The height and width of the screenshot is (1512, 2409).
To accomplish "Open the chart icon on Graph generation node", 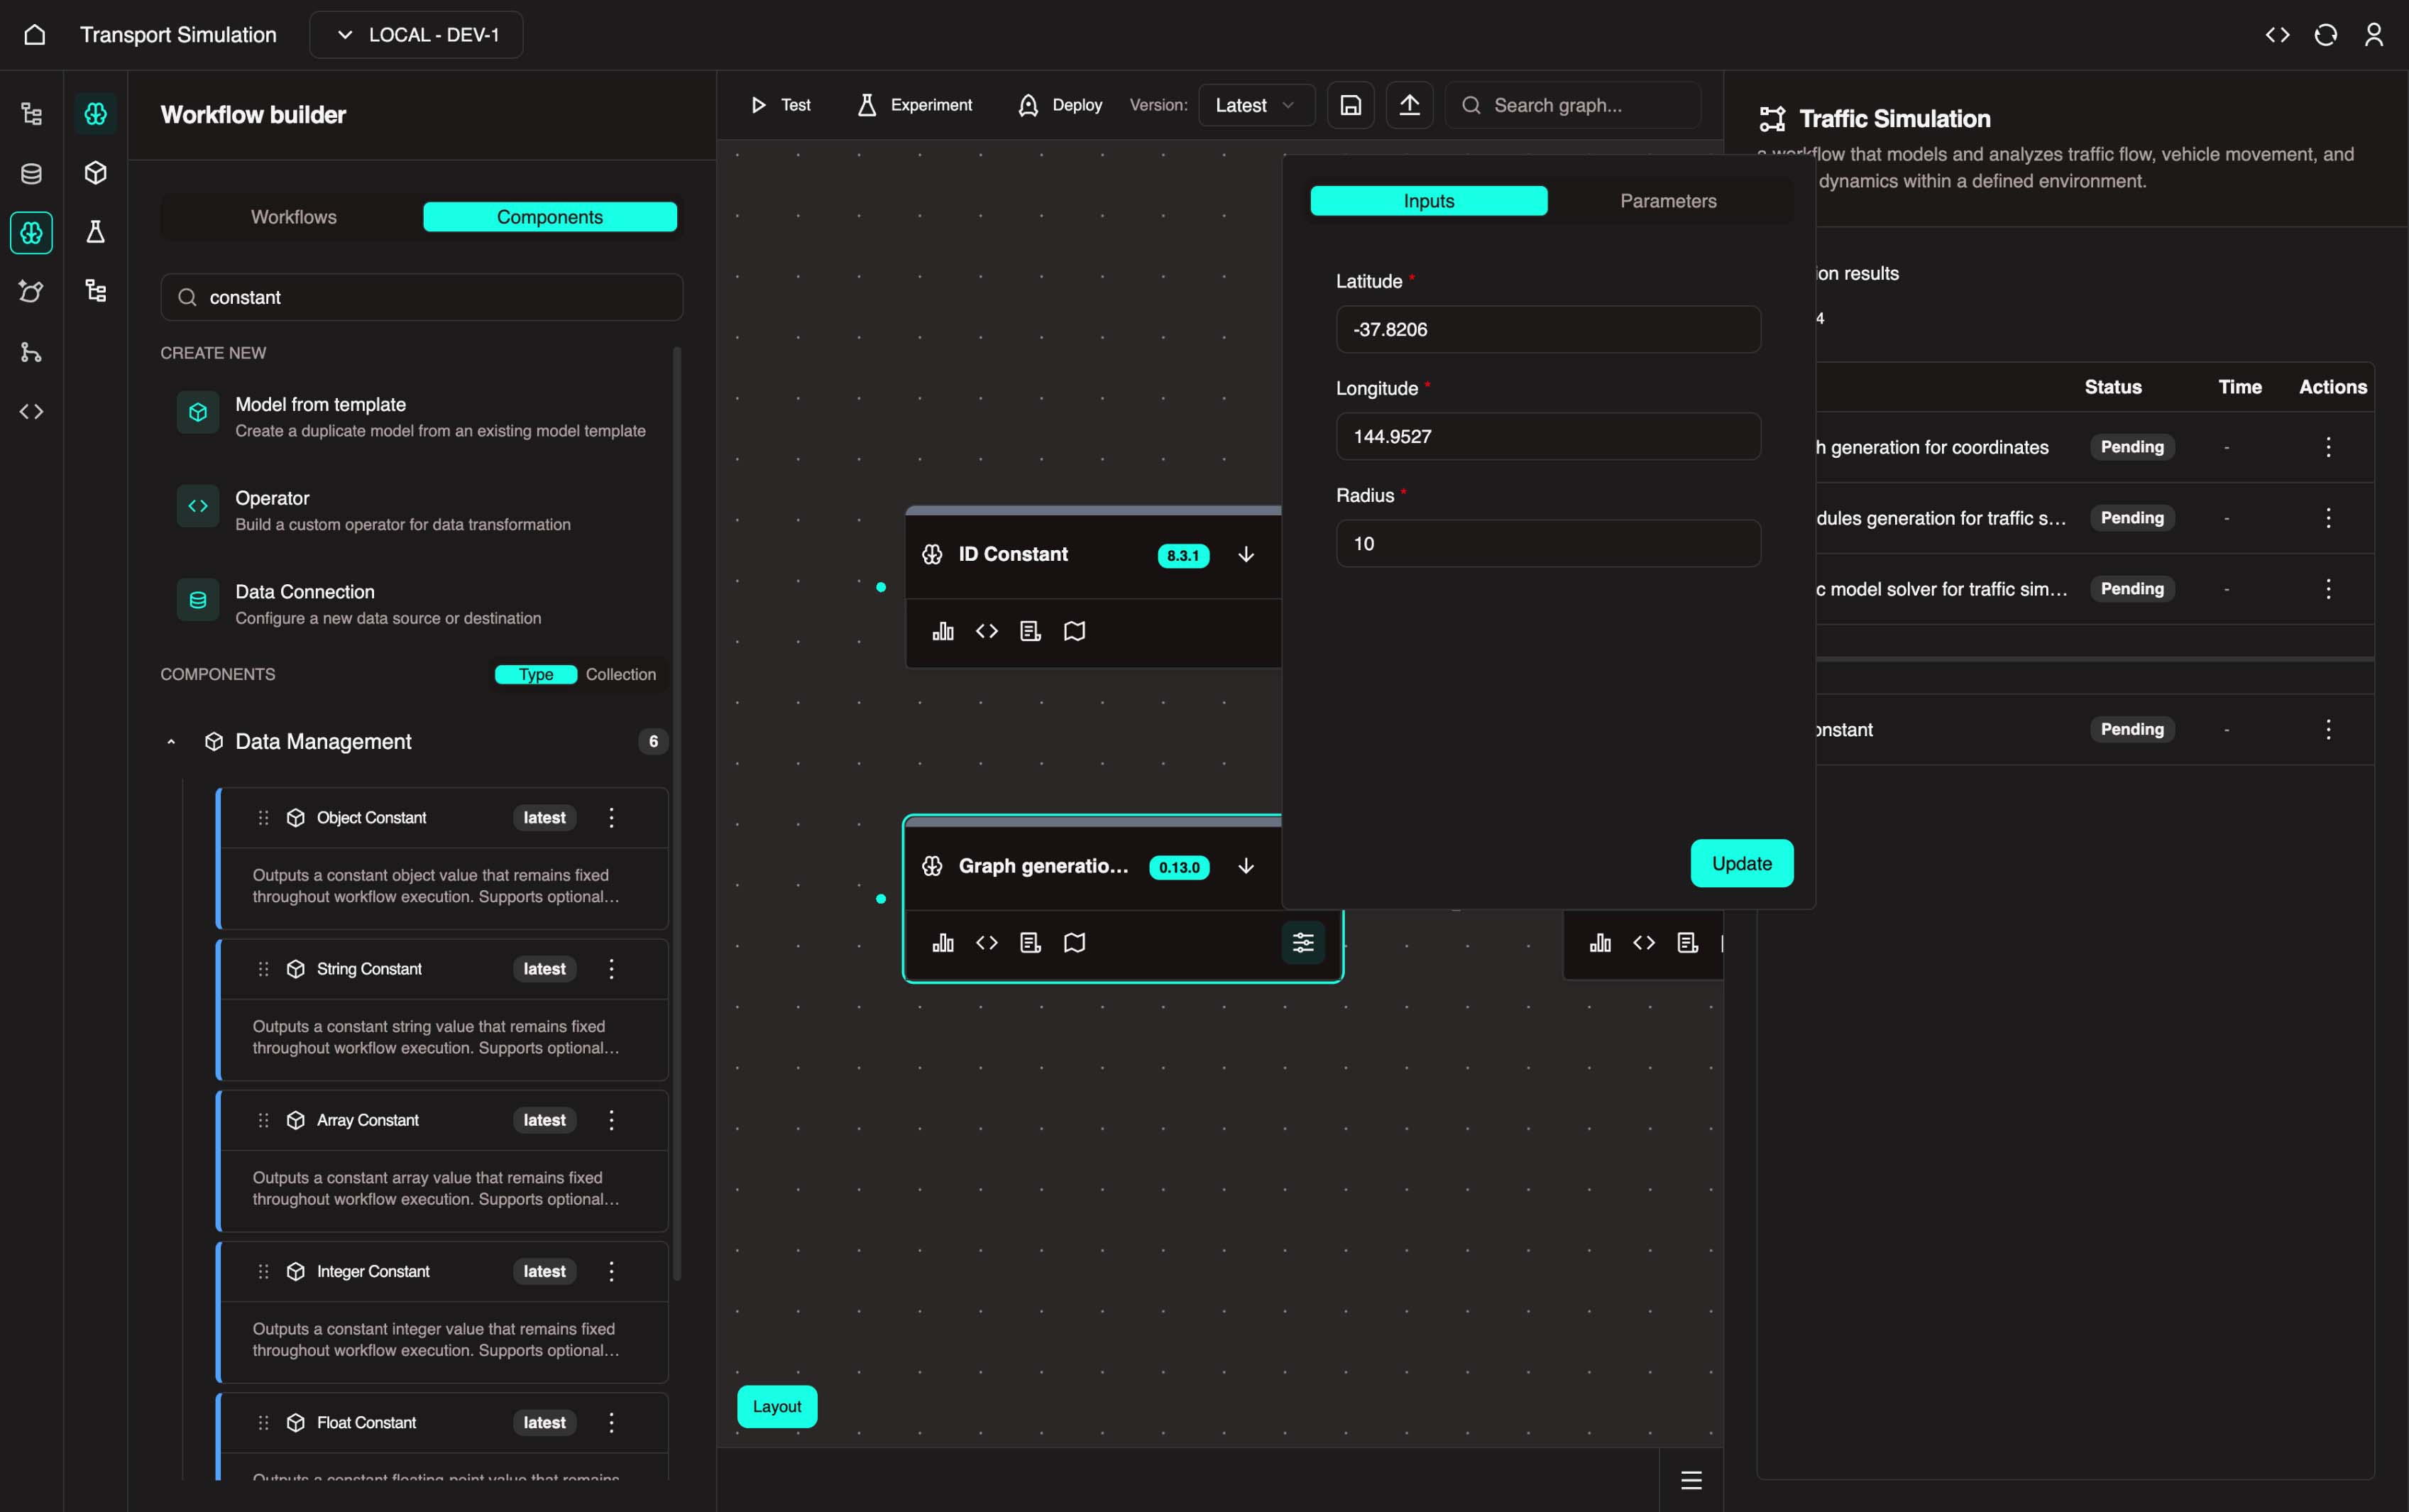I will point(943,943).
